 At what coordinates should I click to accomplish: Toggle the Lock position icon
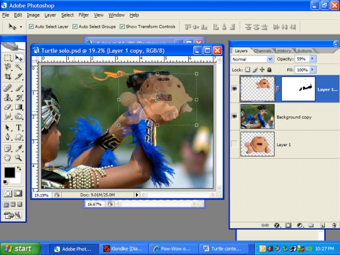tap(262, 70)
